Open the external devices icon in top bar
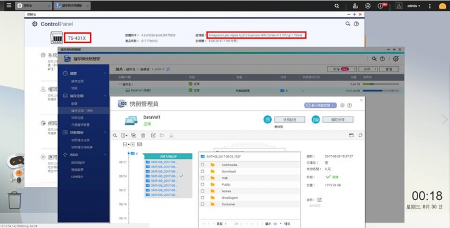 pos(367,6)
